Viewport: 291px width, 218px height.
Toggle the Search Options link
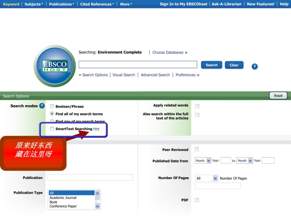tap(95, 75)
